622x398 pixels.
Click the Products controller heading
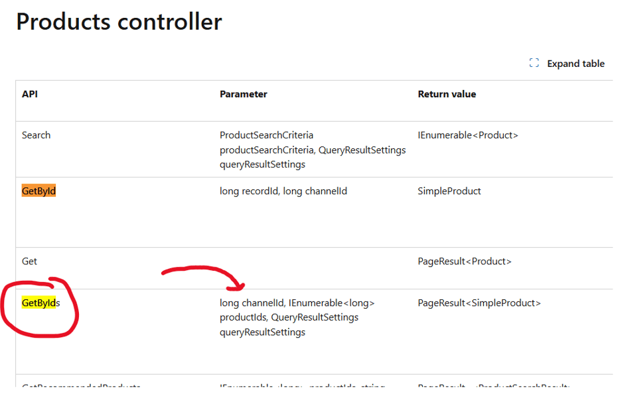[x=119, y=22]
